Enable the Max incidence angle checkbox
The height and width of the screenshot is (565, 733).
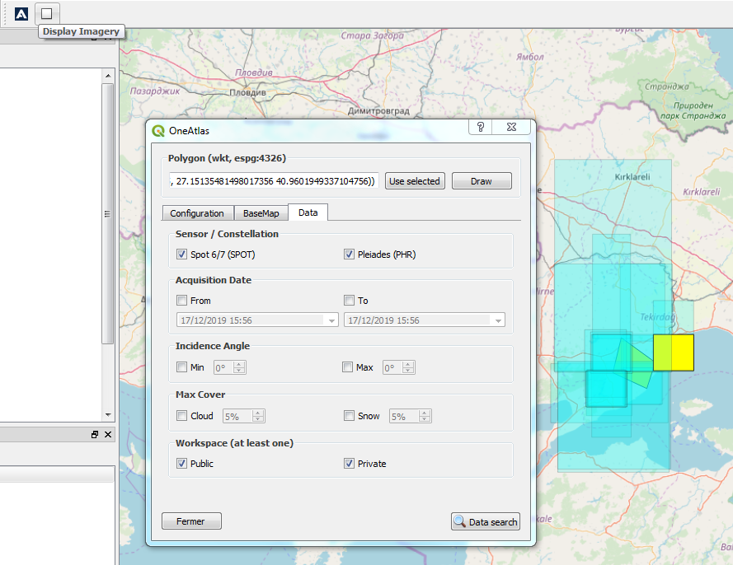347,367
